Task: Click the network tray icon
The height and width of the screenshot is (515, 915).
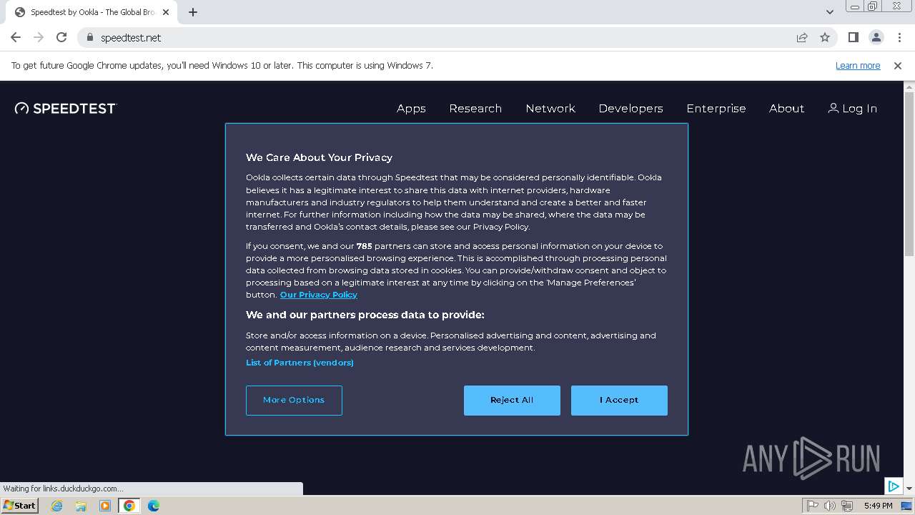Action: (847, 506)
